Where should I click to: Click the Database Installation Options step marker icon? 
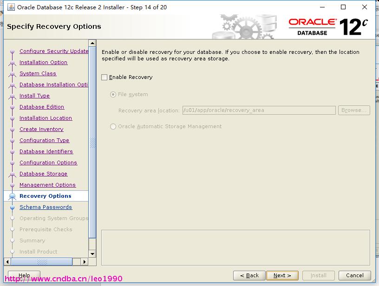click(x=13, y=85)
